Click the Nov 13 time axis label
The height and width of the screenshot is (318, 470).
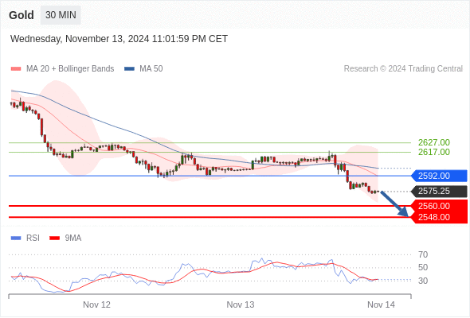[241, 304]
